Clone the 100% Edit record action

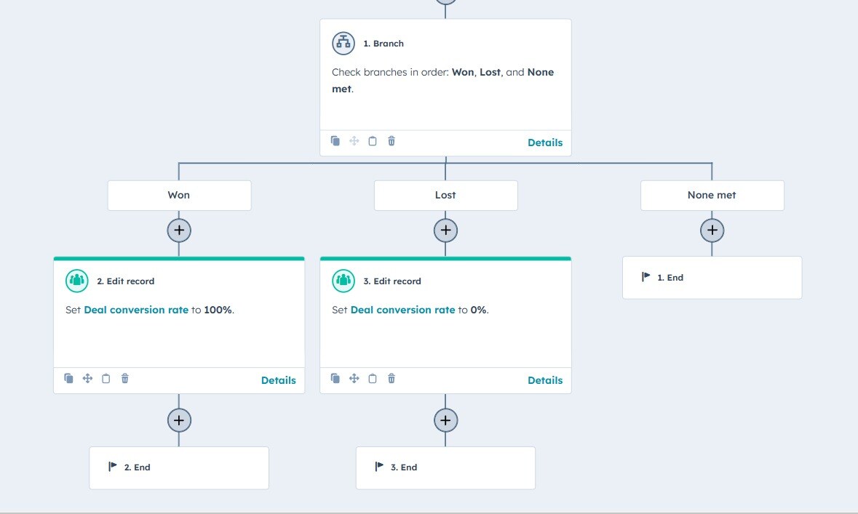[69, 378]
